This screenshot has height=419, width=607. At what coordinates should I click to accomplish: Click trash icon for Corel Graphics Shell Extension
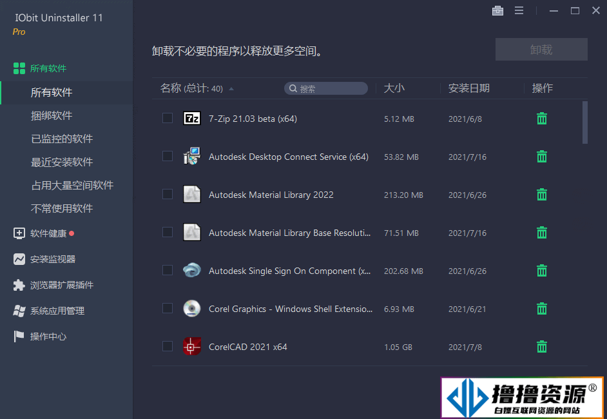[541, 309]
